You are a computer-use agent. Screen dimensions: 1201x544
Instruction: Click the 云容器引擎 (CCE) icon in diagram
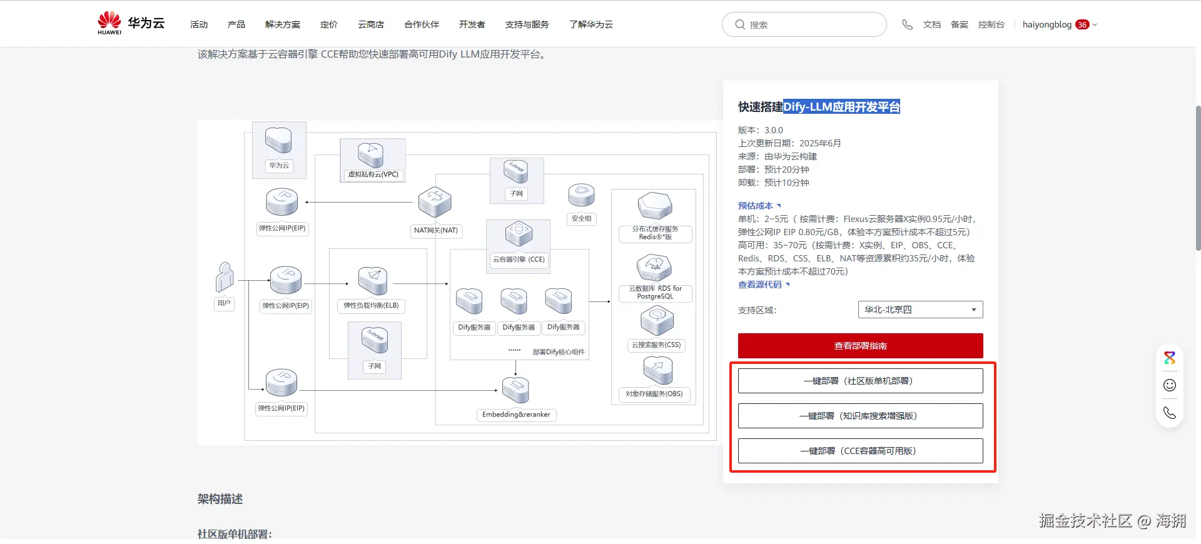(x=519, y=234)
